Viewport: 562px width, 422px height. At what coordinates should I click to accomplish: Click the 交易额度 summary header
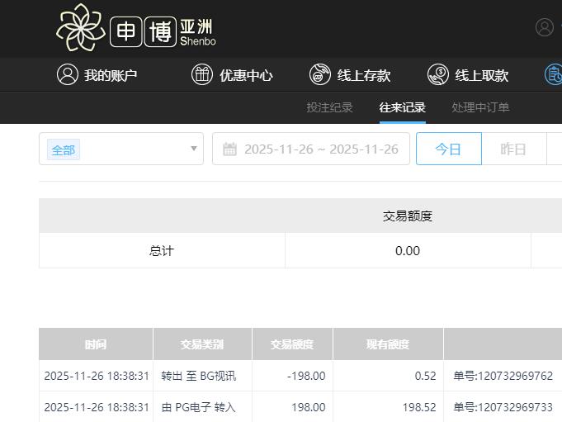click(408, 216)
